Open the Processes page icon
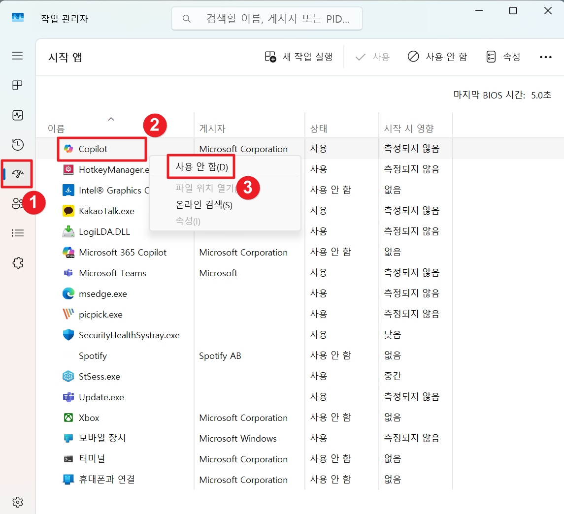 click(x=17, y=85)
